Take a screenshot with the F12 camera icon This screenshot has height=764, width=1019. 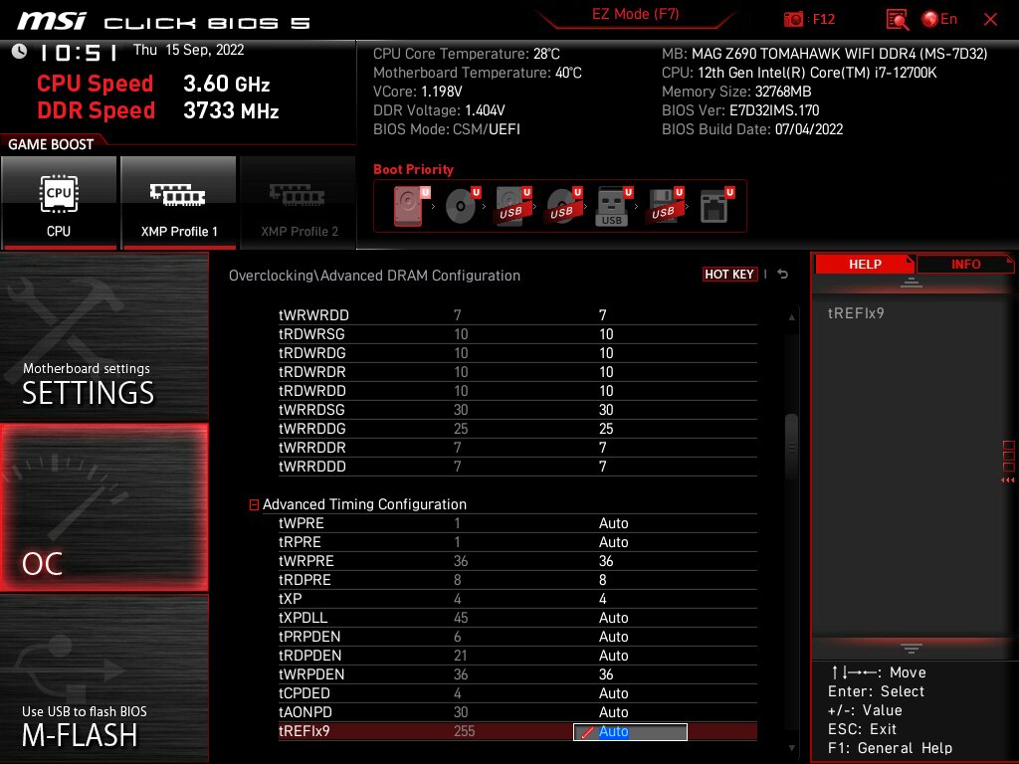click(x=793, y=19)
